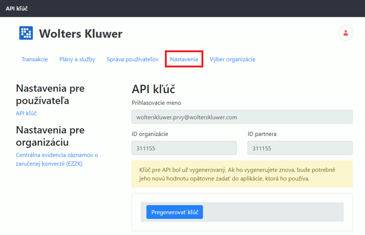Click the Prihlasovacie meno email field
This screenshot has width=365, height=235.
(242, 117)
